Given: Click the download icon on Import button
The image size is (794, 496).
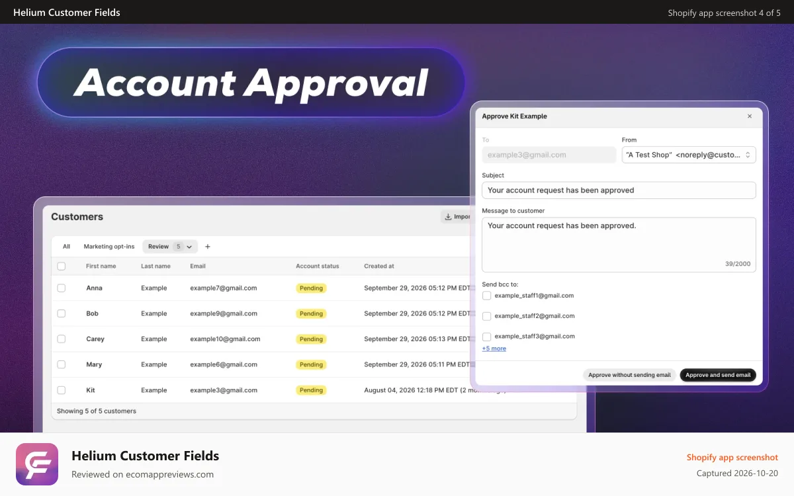Looking at the screenshot, I should pos(448,217).
